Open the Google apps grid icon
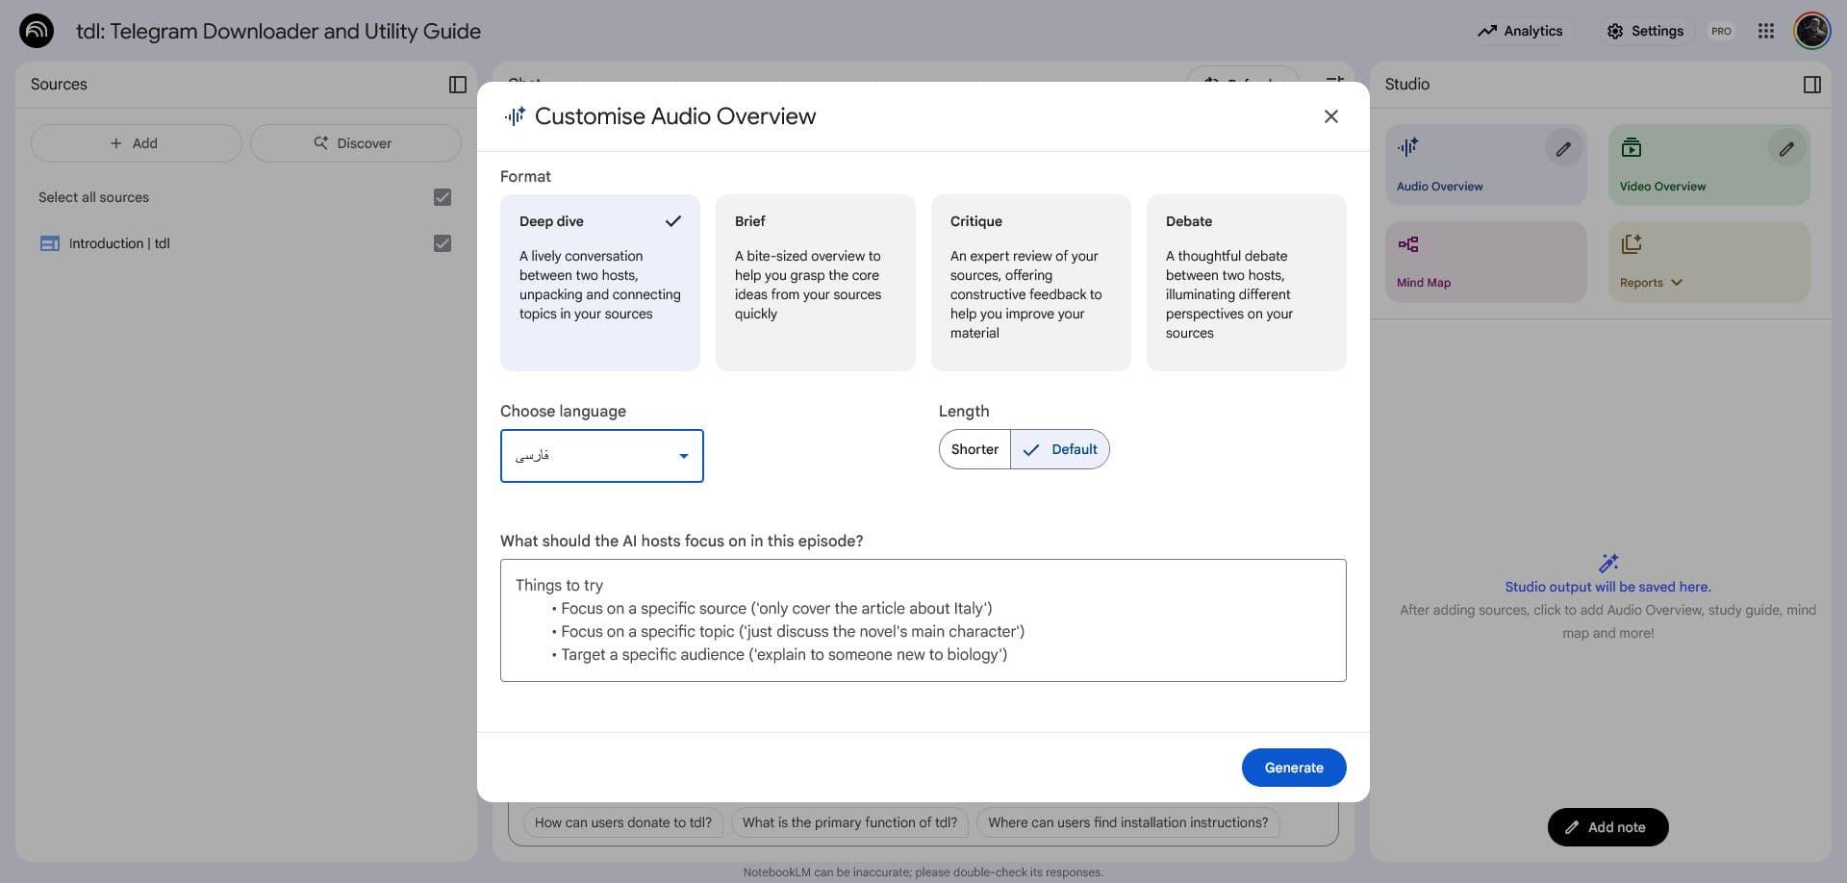1847x883 pixels. pos(1765,31)
